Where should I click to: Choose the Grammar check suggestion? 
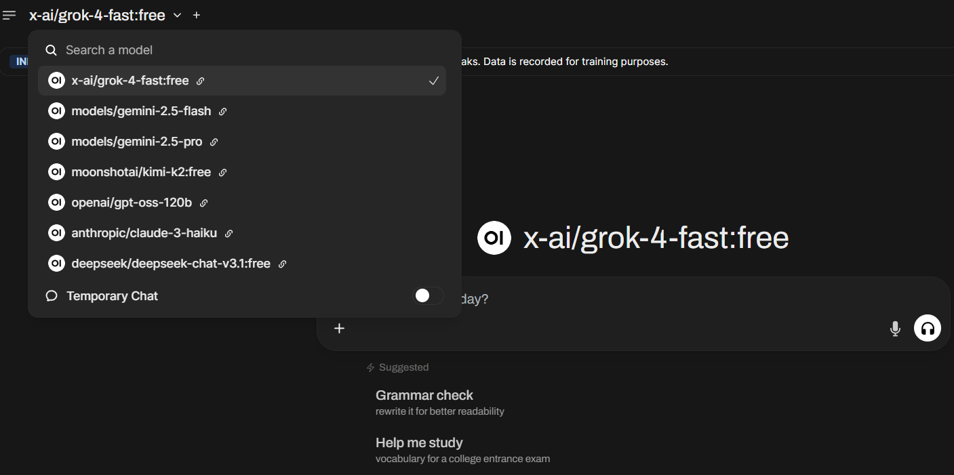pyautogui.click(x=439, y=402)
